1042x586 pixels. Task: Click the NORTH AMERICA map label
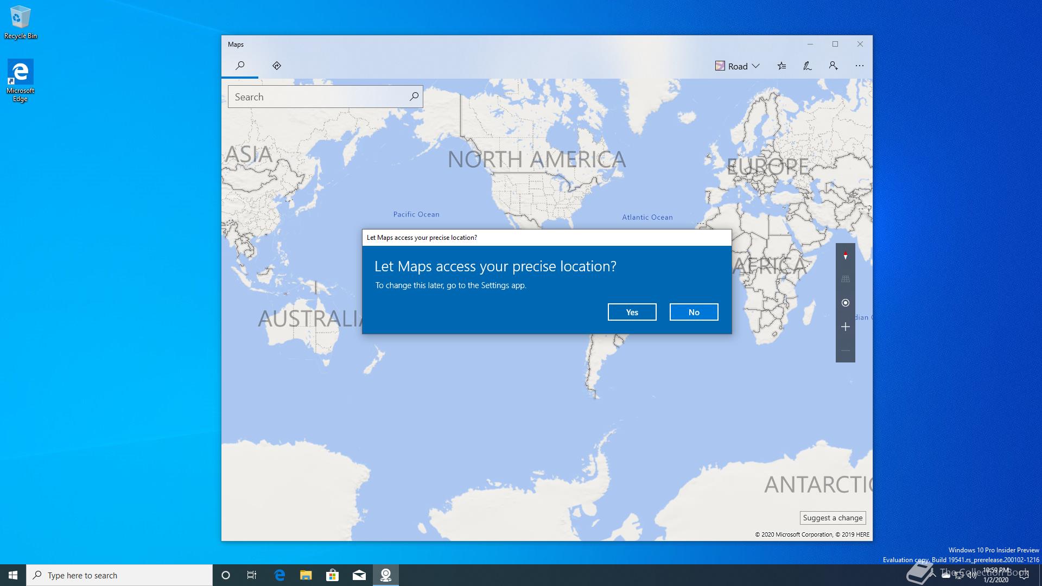tap(537, 160)
